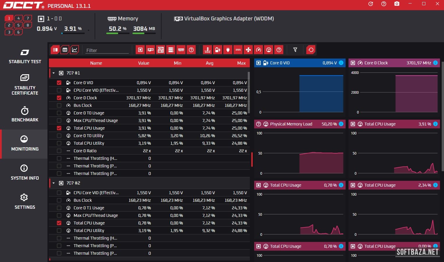Enable the Bus Clock checkbox in first group

point(59,105)
